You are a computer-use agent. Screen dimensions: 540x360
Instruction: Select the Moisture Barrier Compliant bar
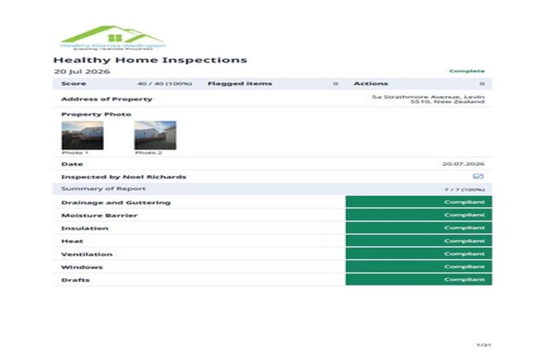(x=419, y=214)
